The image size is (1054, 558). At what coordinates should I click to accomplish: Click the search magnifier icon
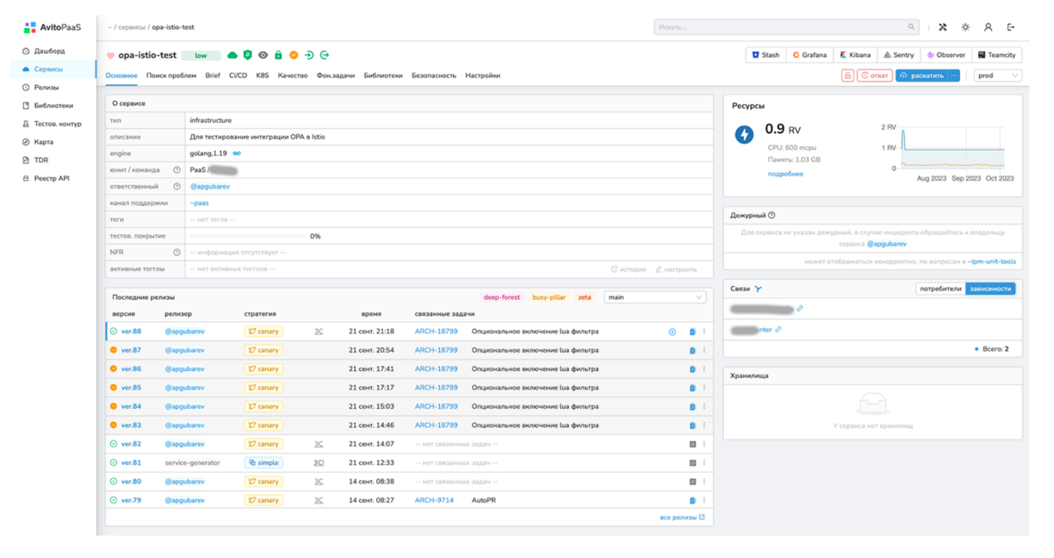pos(911,27)
